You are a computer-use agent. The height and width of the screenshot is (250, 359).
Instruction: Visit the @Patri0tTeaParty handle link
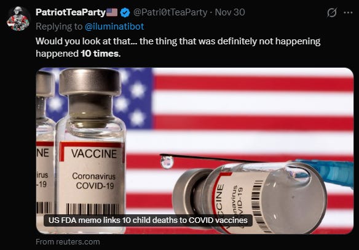(170, 12)
